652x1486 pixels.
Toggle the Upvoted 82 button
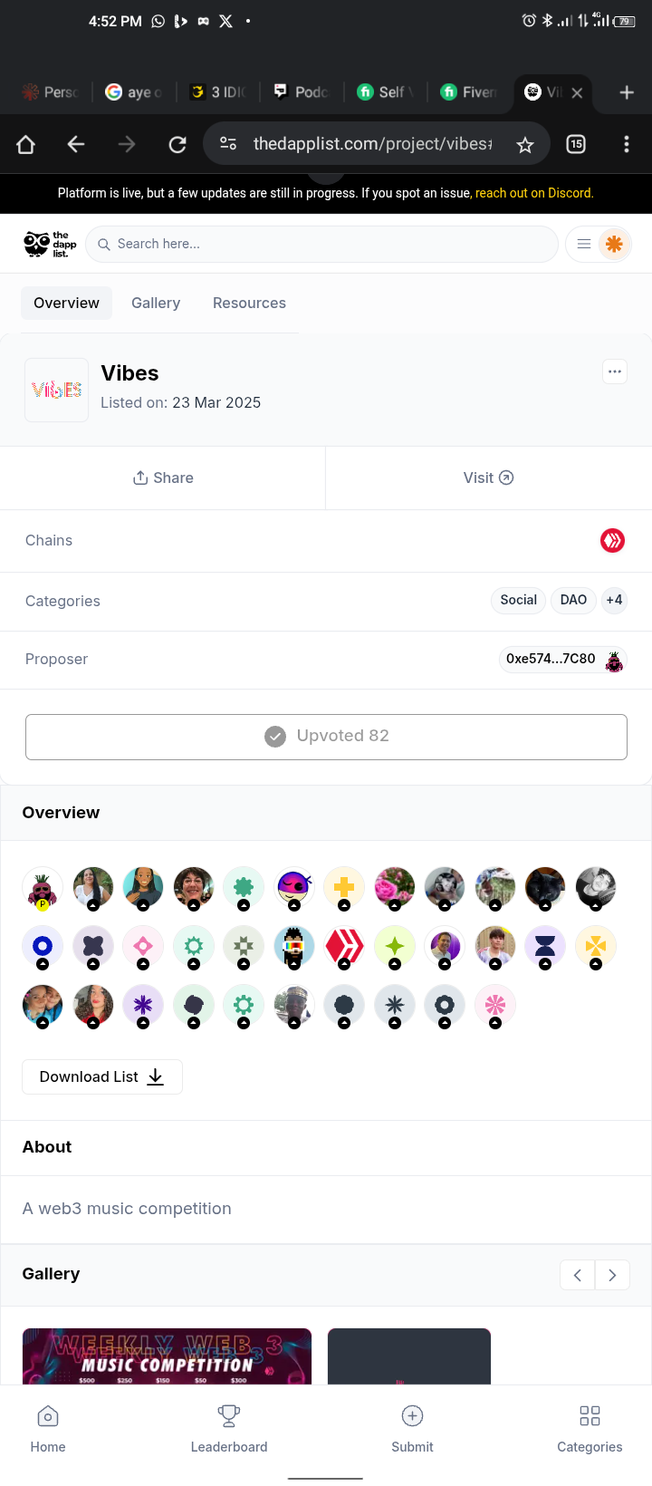point(326,737)
